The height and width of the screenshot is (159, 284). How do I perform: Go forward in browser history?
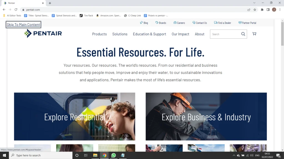pos(10,10)
